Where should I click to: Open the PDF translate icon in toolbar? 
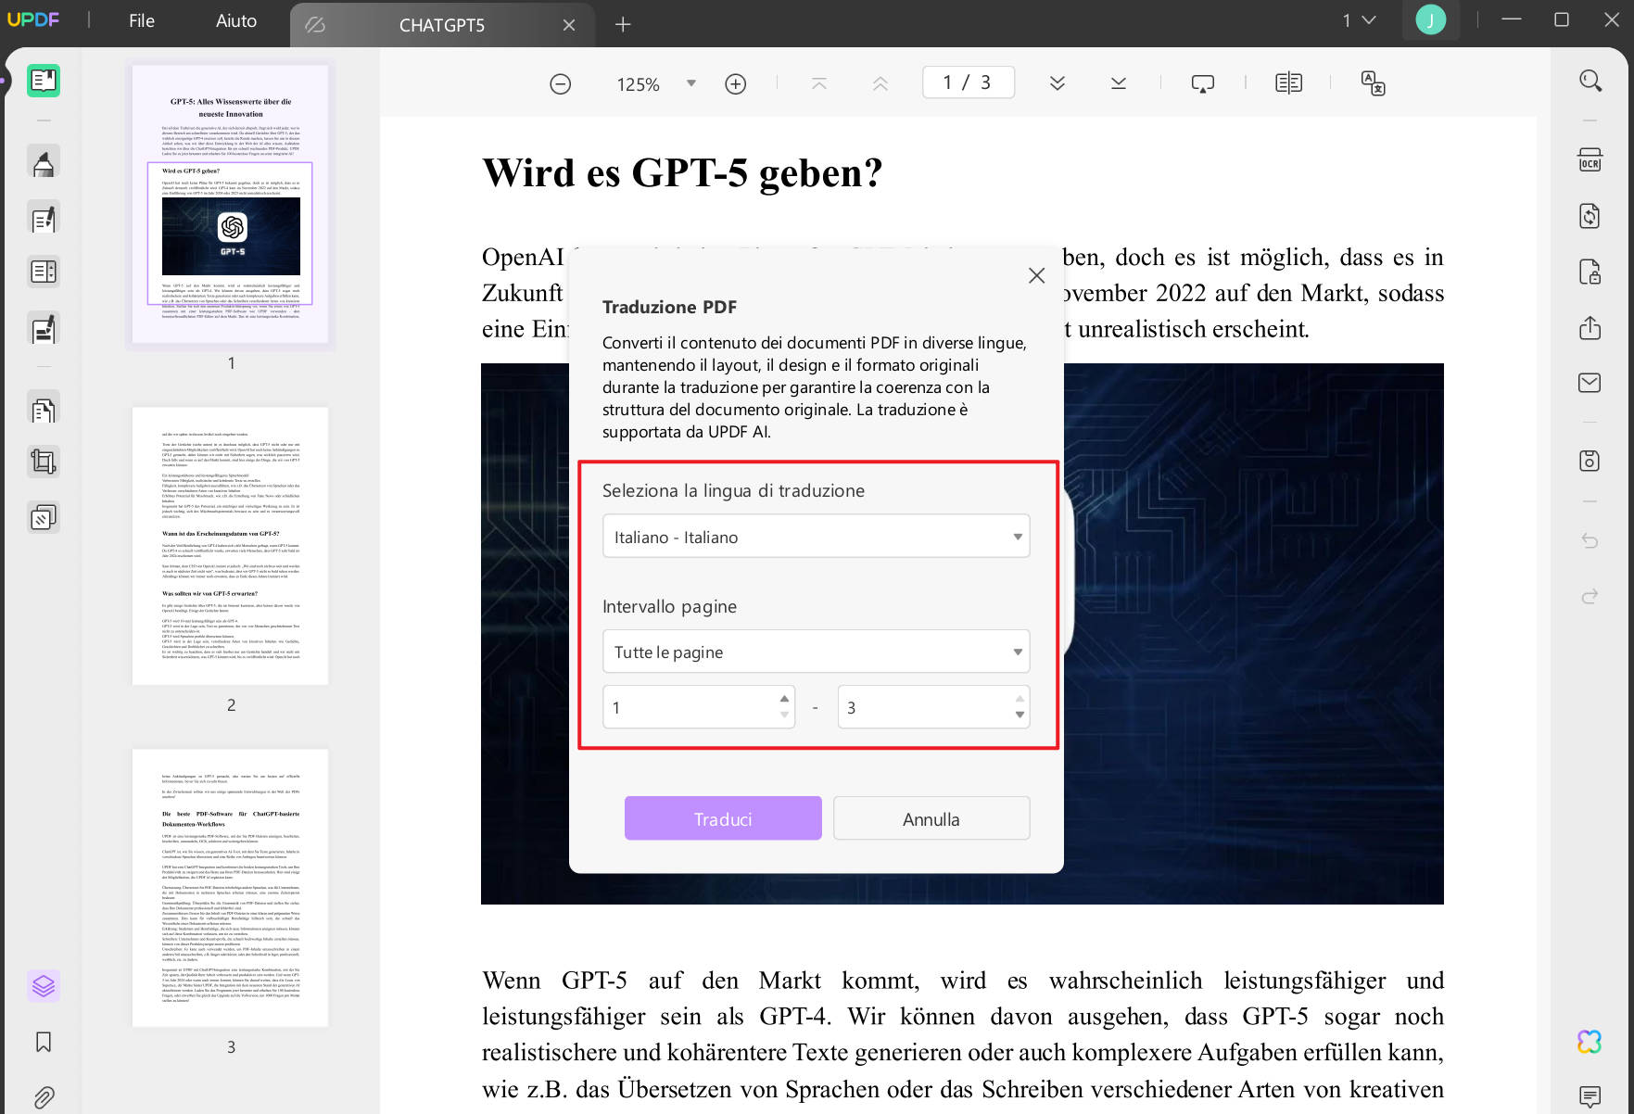pyautogui.click(x=1373, y=83)
